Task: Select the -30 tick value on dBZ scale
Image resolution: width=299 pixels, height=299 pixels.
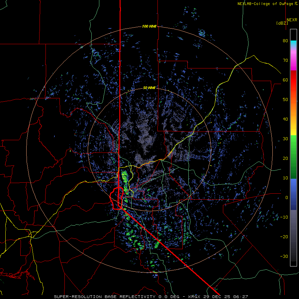Action: (284, 256)
